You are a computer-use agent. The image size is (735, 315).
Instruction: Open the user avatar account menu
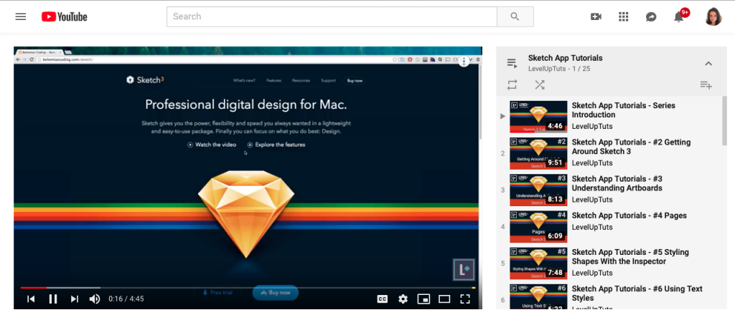pyautogui.click(x=713, y=17)
